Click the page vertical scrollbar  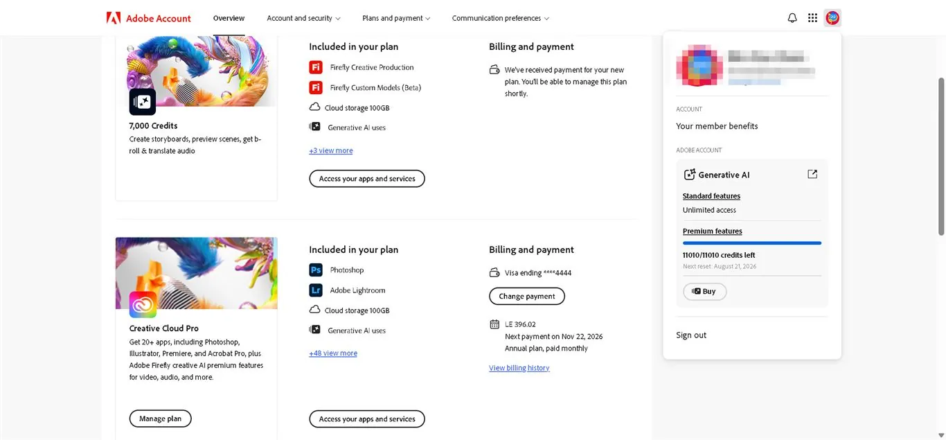point(941,156)
